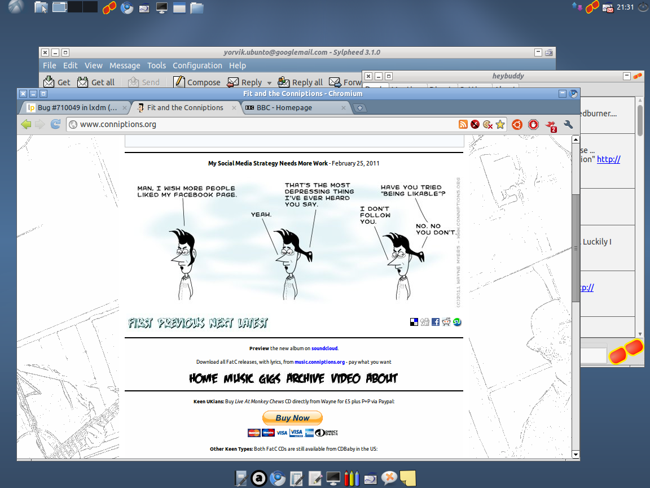Open the AdBlock stop-hand extension
650x488 pixels.
534,124
